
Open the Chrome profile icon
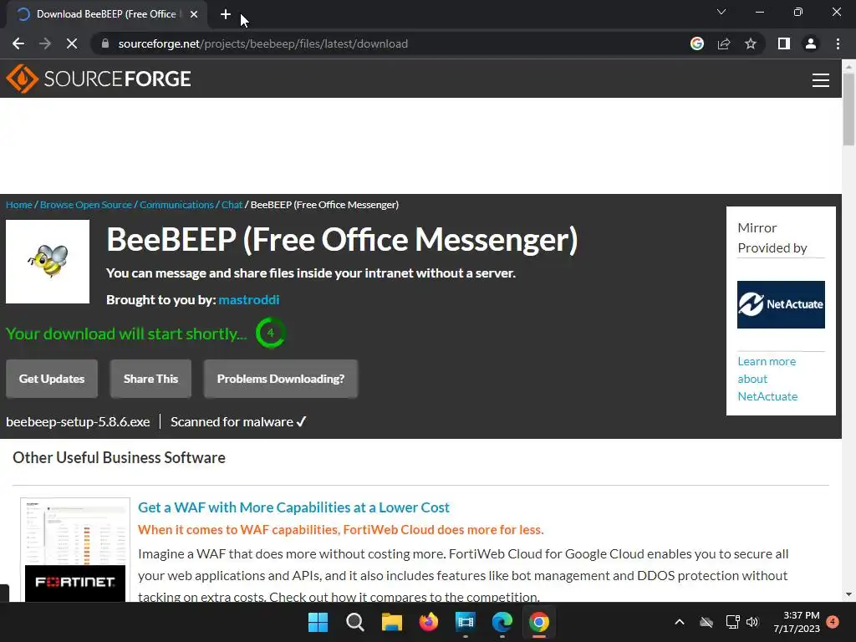[811, 43]
